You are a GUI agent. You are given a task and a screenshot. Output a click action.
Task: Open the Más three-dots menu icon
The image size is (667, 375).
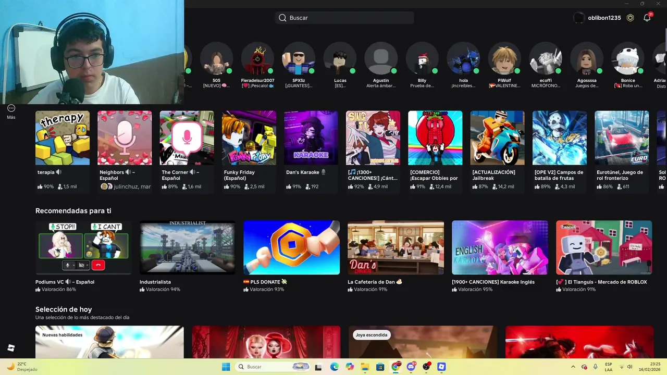[x=11, y=108]
